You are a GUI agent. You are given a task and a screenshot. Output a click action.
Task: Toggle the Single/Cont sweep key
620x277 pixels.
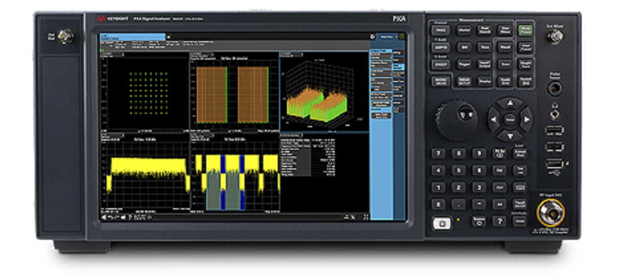525,64
